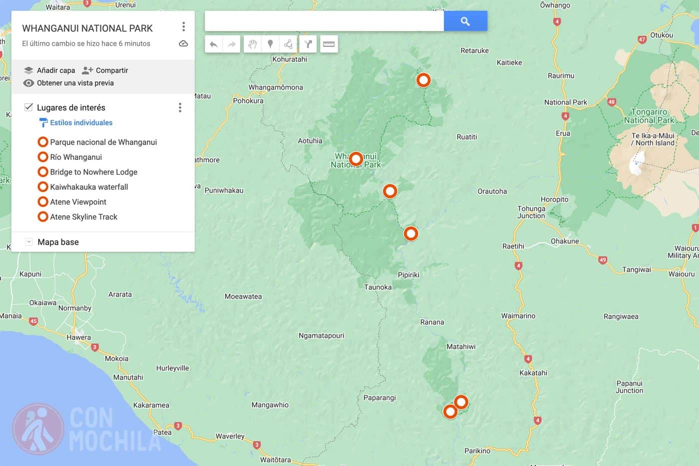
Task: Select the draw line tool
Action: [289, 44]
